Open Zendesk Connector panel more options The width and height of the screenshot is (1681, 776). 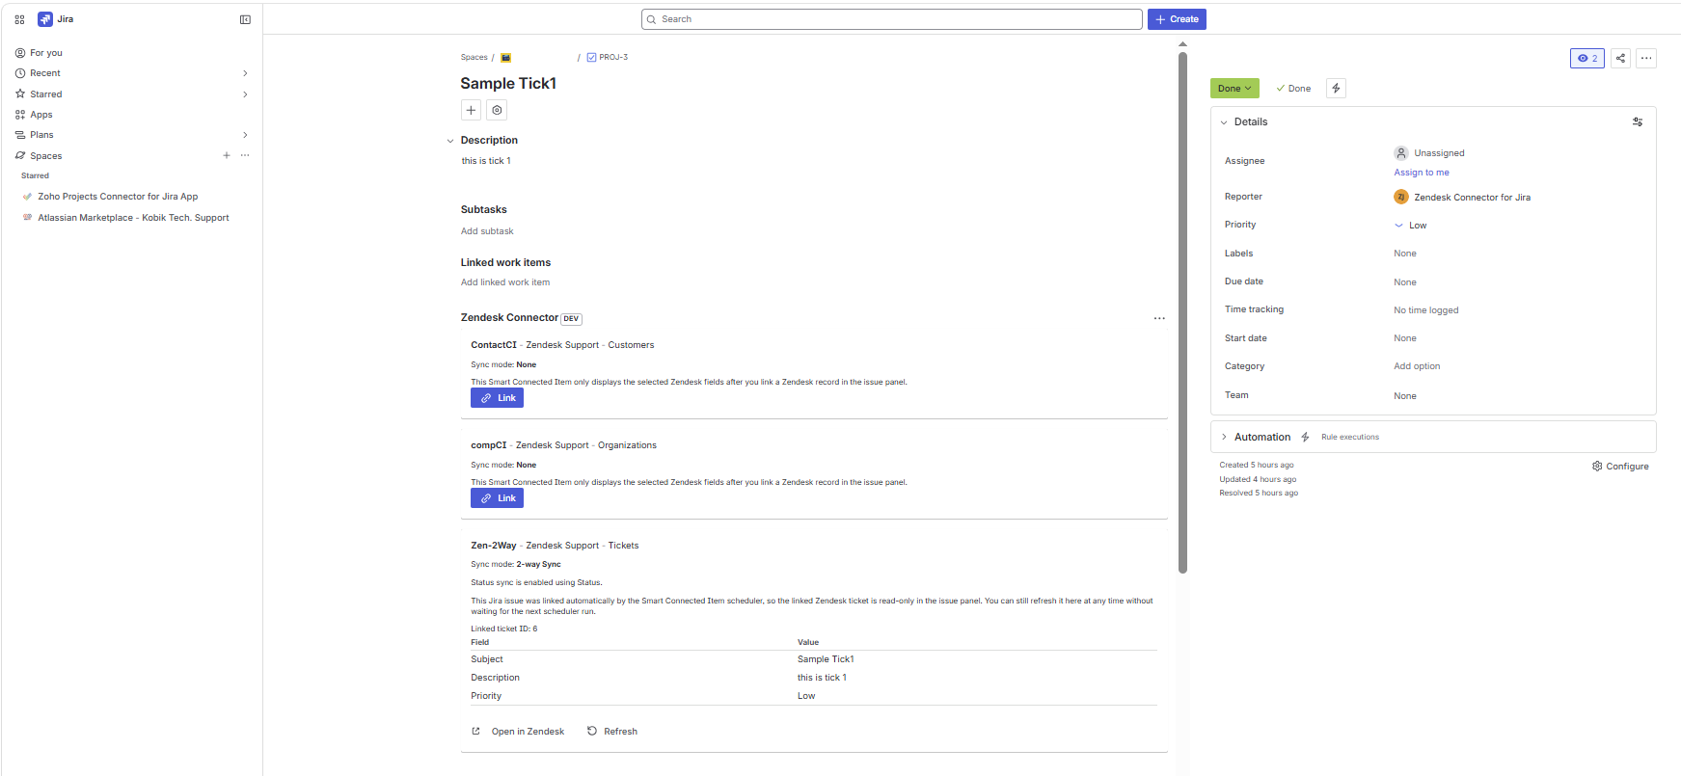point(1159,318)
